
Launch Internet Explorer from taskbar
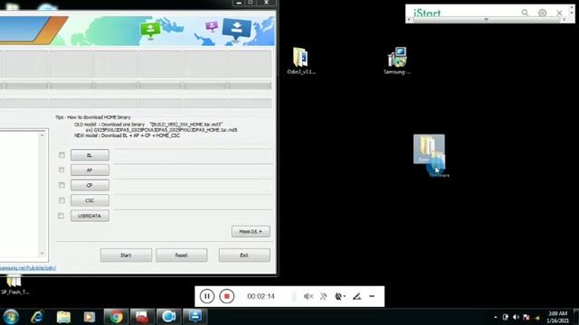point(37,317)
